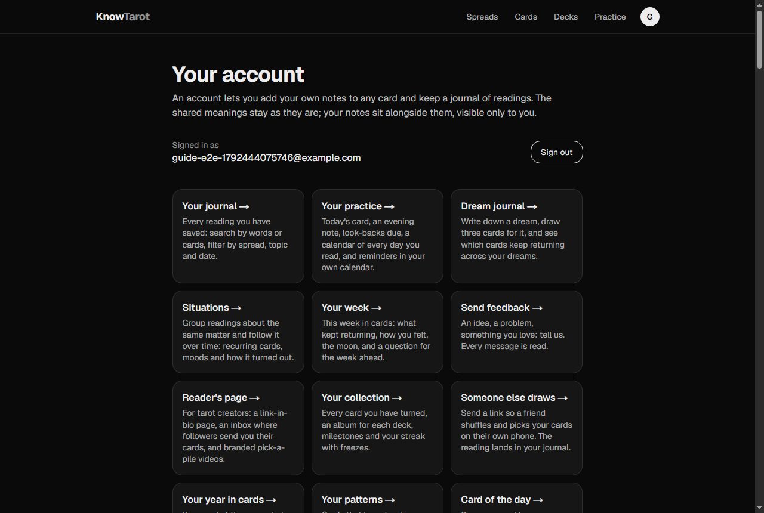
Task: Go to the KnowTarot home logo
Action: tap(123, 17)
